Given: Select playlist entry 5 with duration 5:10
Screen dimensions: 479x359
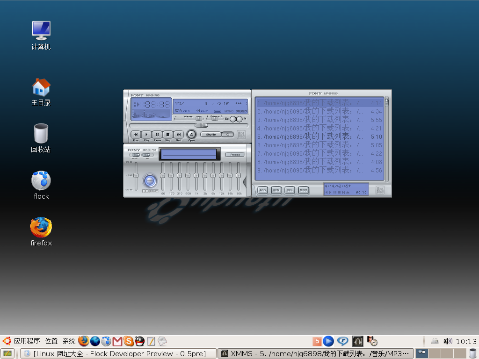Looking at the screenshot, I should (x=319, y=137).
